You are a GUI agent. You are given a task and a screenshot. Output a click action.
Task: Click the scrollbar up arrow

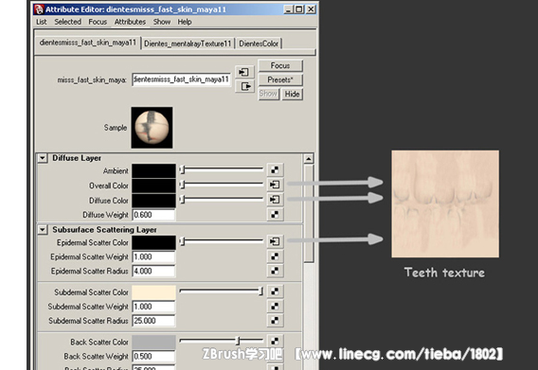(309, 158)
